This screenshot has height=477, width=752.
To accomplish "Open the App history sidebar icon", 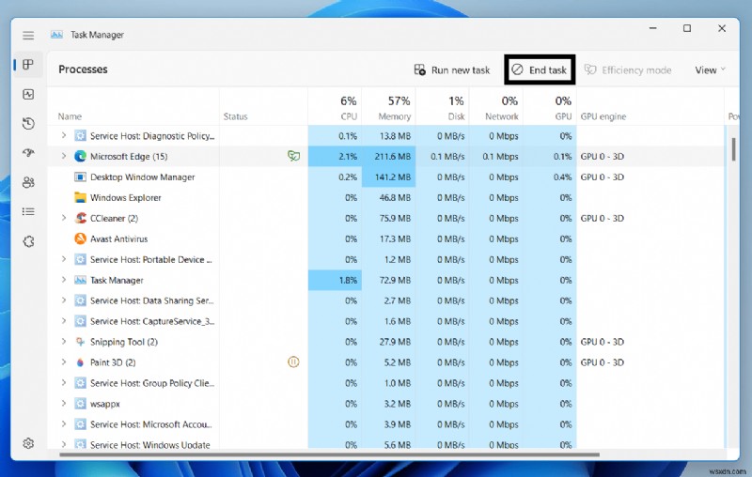I will tap(28, 123).
